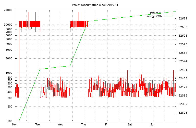This screenshot has width=196, height=128.
Task: Click the "Fri" x-axis label
Action: (x=107, y=124)
